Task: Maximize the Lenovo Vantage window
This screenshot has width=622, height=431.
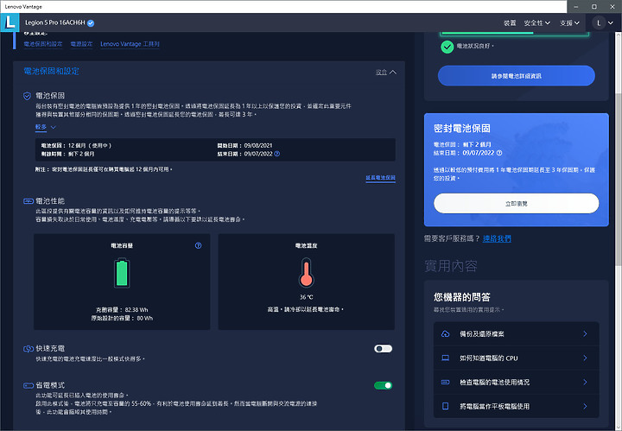Action: tap(593, 7)
